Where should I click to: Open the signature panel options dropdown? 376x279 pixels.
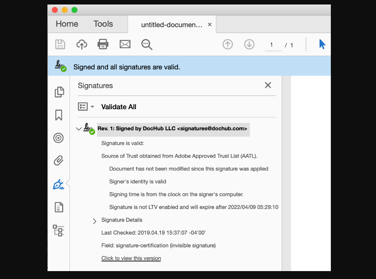(x=86, y=107)
